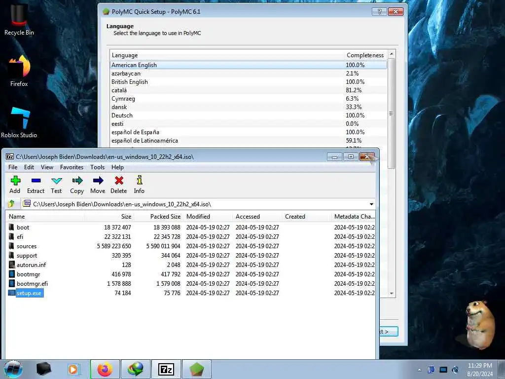Choose español de Latinoamérica language
Viewport: 505px width, 379px height.
(249, 141)
